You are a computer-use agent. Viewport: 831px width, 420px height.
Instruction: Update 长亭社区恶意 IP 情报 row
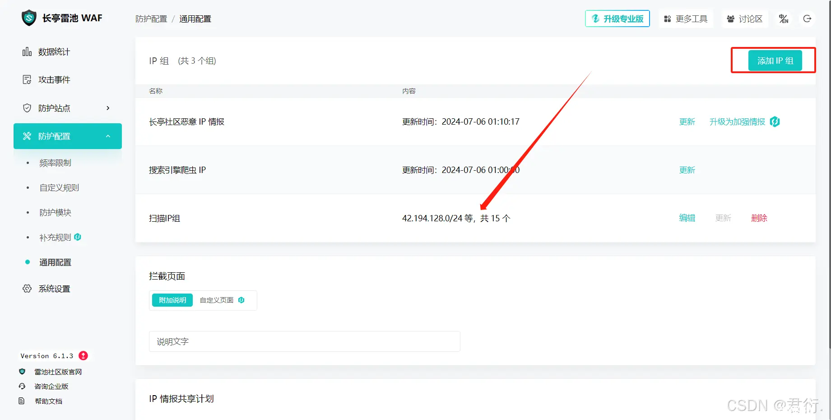(687, 122)
